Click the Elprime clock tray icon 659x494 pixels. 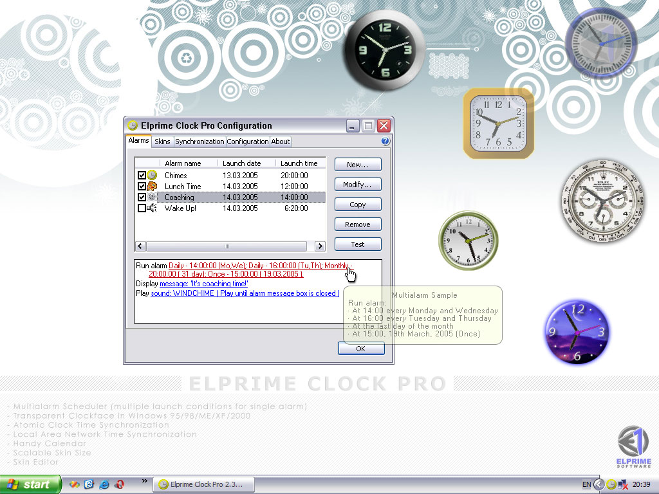tap(611, 484)
